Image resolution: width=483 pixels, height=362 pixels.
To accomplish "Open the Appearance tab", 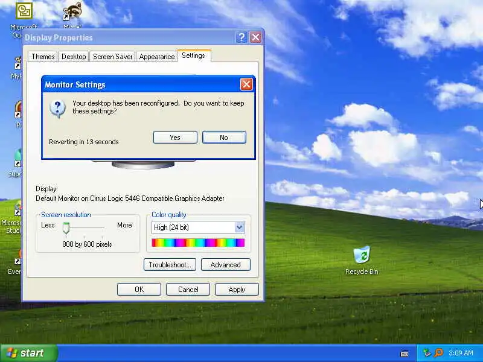I will [x=157, y=57].
